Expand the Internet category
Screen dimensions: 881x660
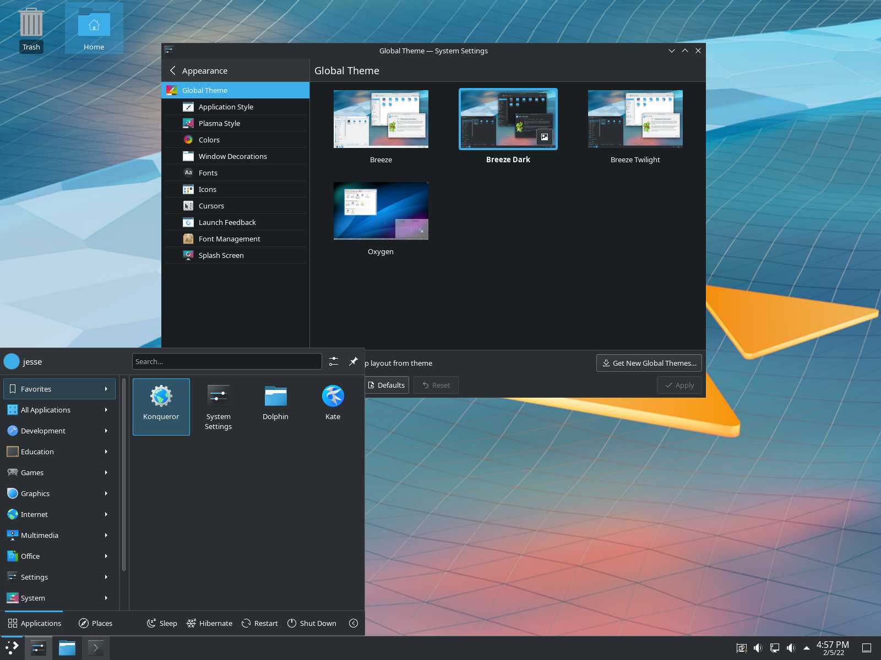59,514
